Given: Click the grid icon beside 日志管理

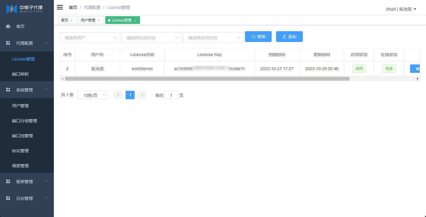Looking at the screenshot, I should coord(8,198).
